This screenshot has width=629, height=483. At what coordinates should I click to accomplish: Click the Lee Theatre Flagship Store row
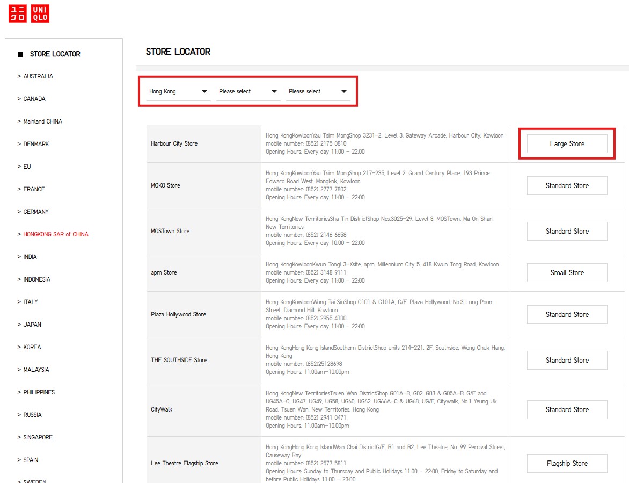pos(185,463)
